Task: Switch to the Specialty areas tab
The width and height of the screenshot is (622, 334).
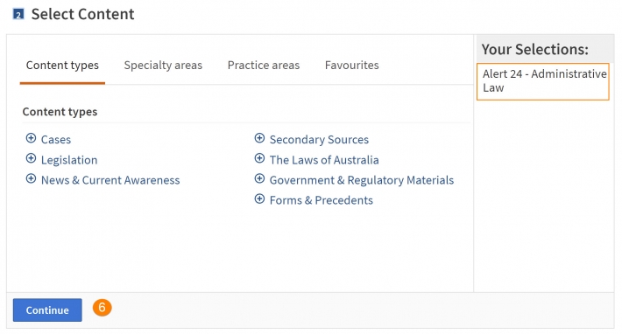Action: (x=163, y=66)
